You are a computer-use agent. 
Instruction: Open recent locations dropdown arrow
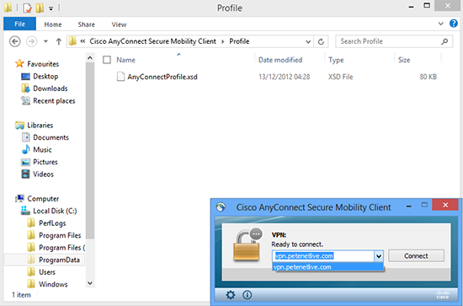(x=45, y=41)
